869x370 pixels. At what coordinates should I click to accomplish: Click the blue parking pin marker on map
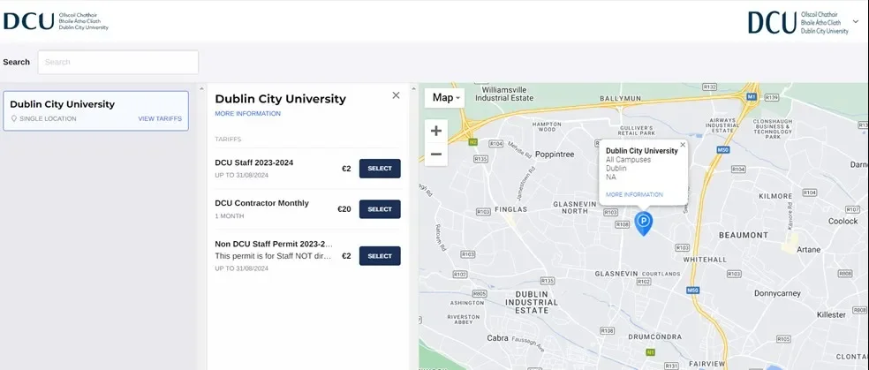pos(644,223)
